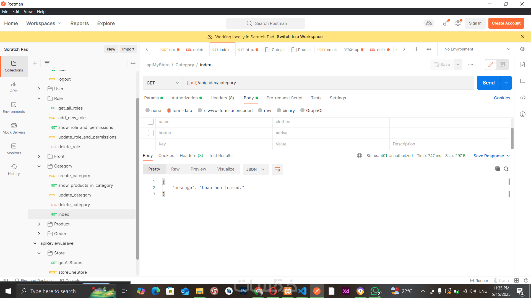Open the code snippet icon
Screen dimensions: 531x298
click(522, 98)
